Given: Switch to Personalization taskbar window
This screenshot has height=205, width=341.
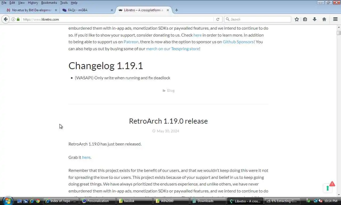Looking at the screenshot, I should pyautogui.click(x=98, y=201).
